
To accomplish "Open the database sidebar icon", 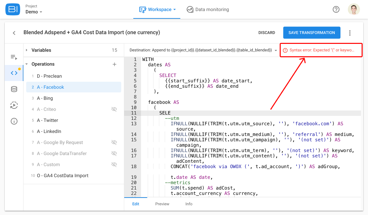I will tap(14, 89).
